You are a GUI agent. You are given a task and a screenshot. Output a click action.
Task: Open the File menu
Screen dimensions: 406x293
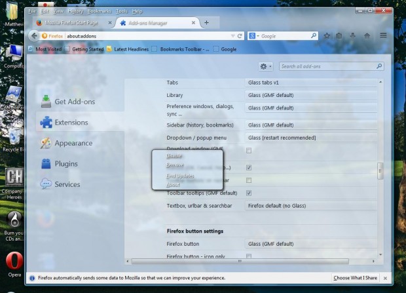pyautogui.click(x=32, y=11)
